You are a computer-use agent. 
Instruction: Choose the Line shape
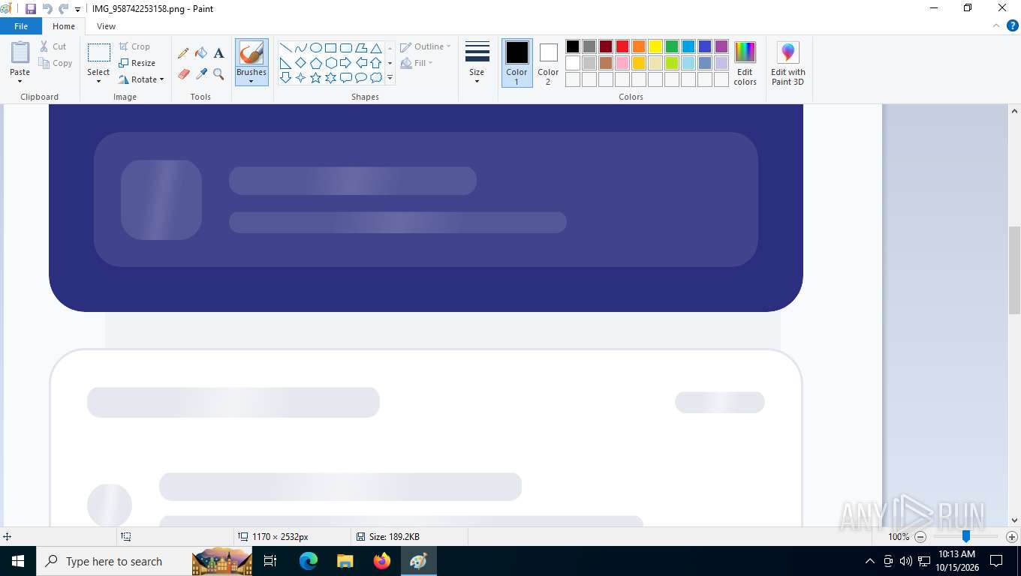click(x=286, y=48)
